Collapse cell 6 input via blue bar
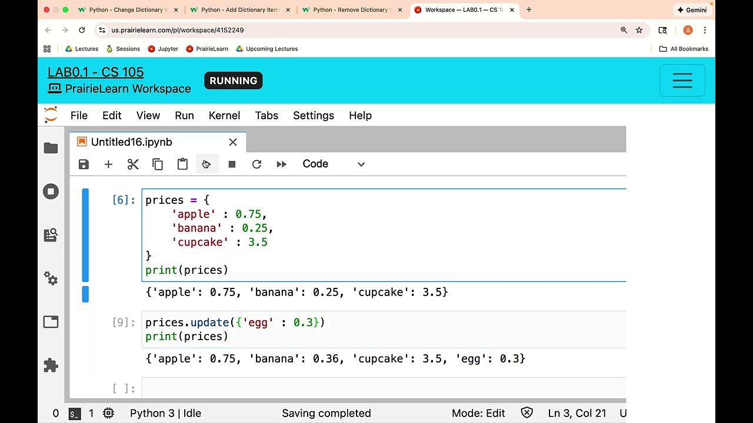 tap(85, 235)
